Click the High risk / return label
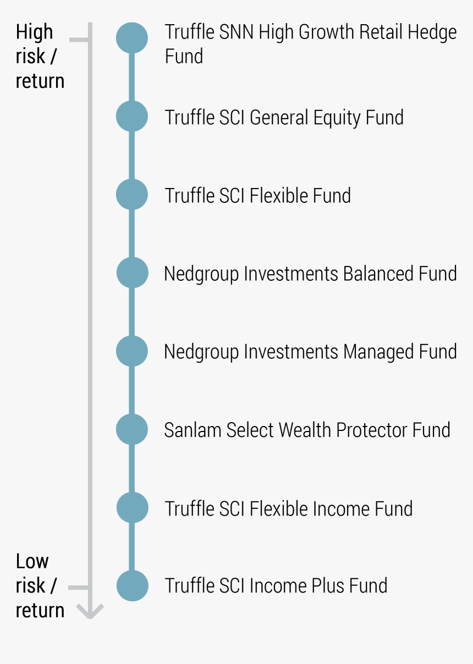 [x=40, y=56]
